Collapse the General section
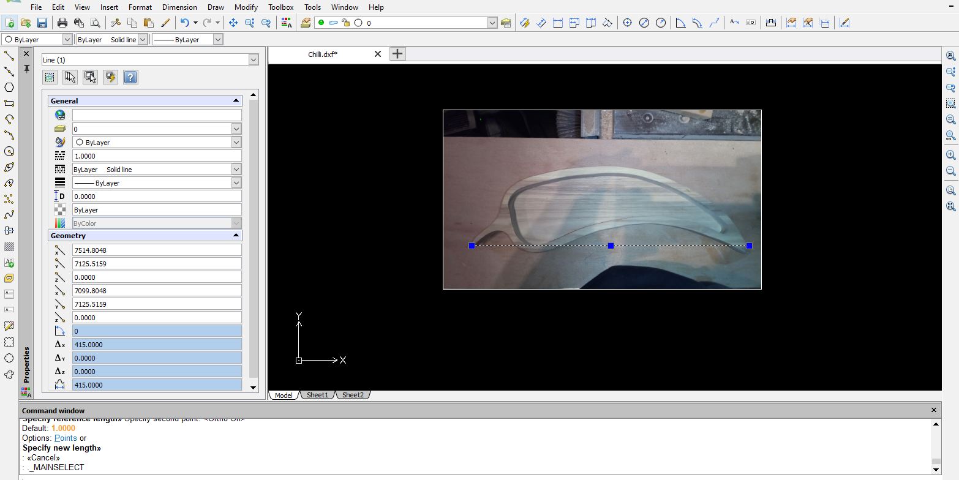The height and width of the screenshot is (480, 959). (236, 100)
